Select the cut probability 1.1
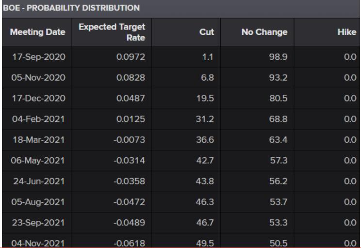Screen dimensions: 361x248 point(208,57)
